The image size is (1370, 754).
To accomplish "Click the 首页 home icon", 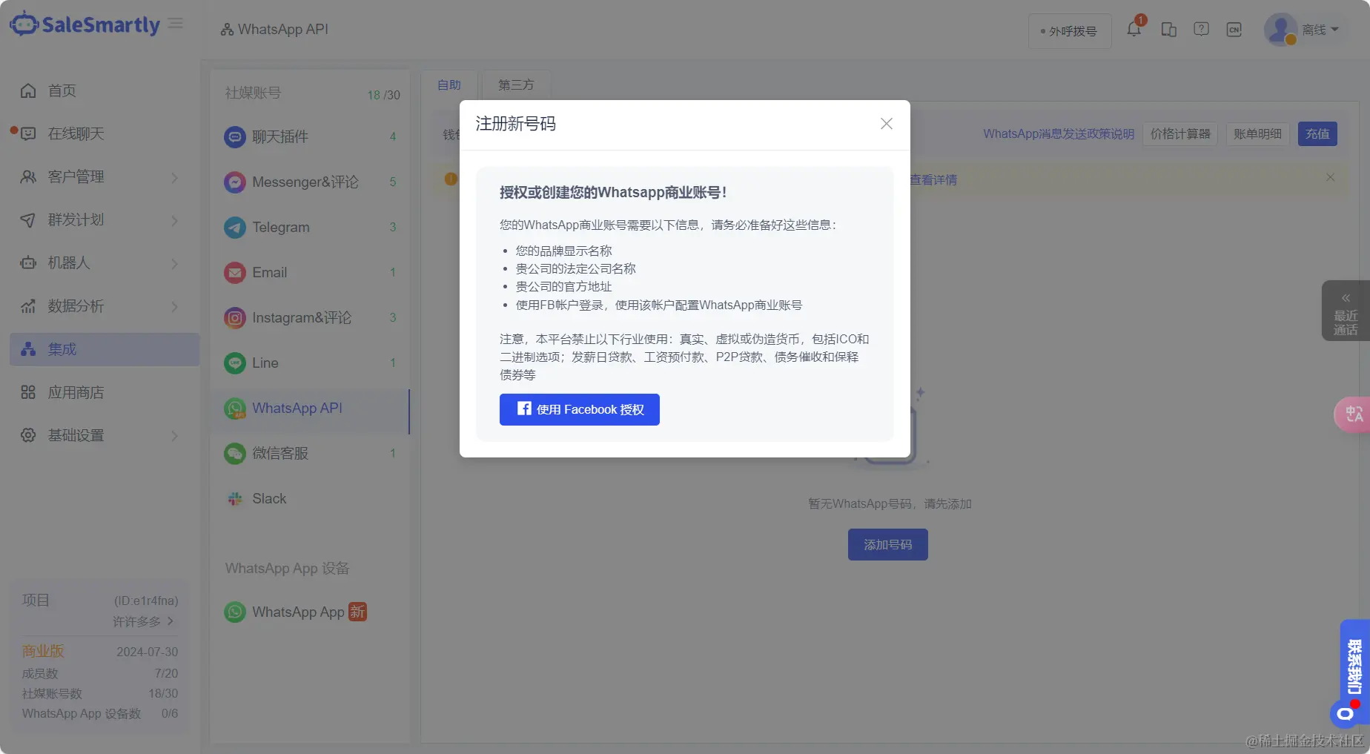I will (28, 90).
